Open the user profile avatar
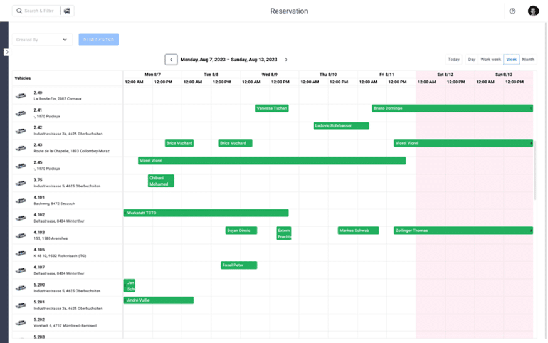 click(x=533, y=11)
